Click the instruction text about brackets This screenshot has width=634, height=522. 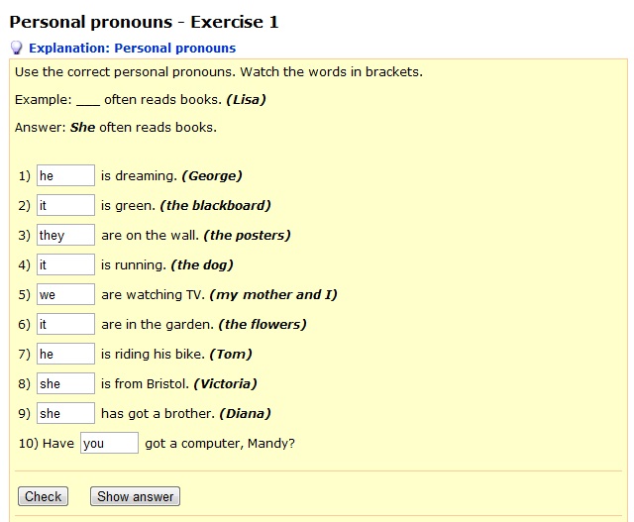(x=219, y=72)
